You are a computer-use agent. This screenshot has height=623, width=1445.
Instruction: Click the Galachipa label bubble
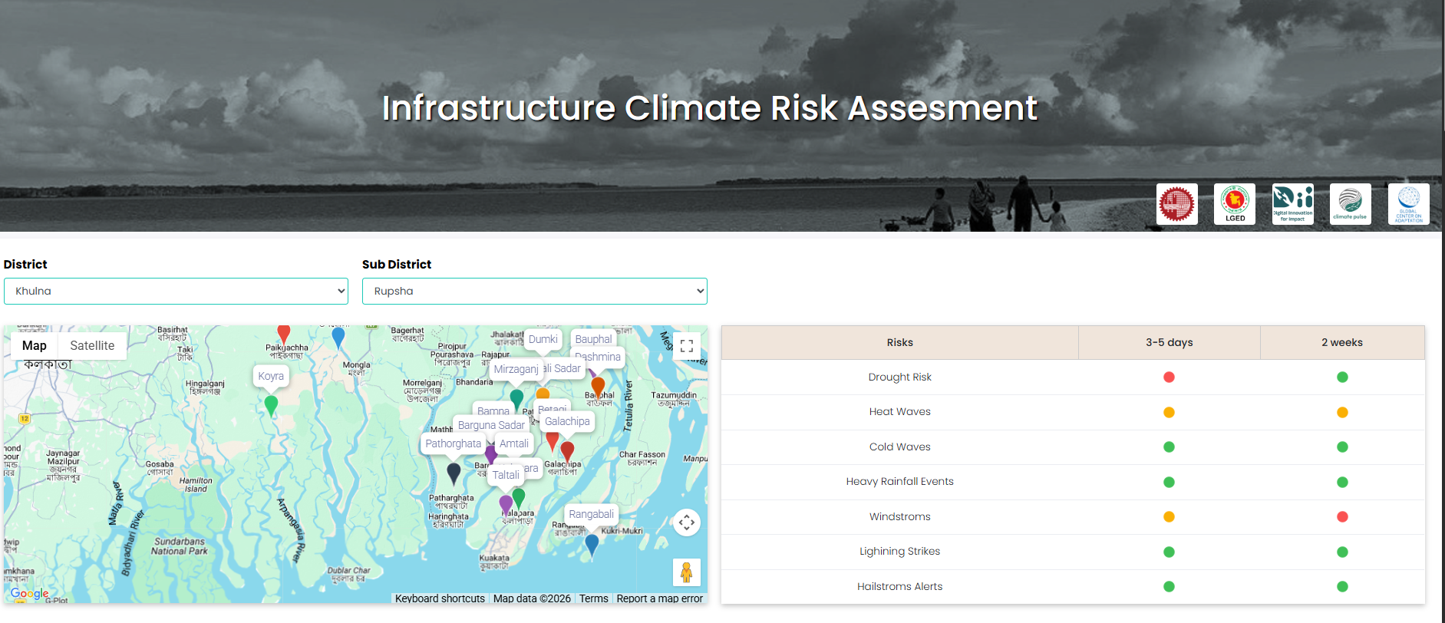[x=567, y=421]
